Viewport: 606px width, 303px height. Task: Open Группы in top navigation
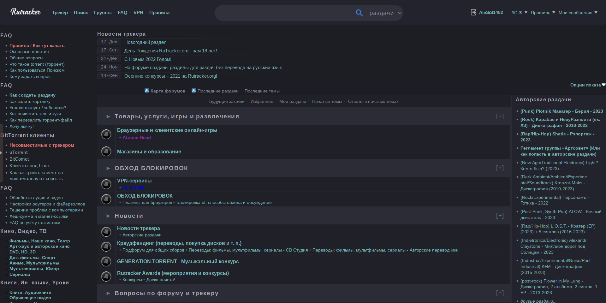103,13
